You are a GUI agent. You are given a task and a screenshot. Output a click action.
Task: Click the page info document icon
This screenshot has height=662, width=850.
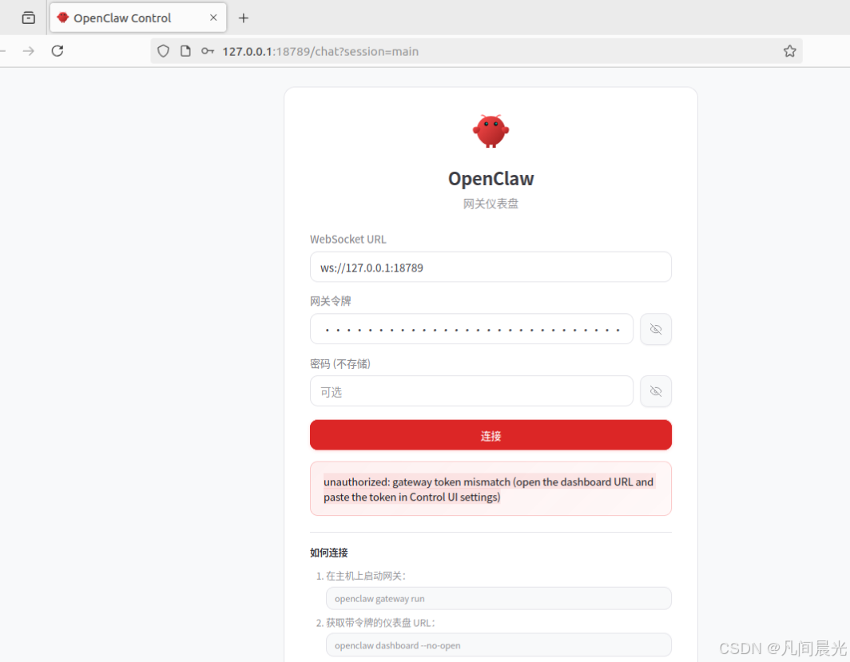(185, 51)
